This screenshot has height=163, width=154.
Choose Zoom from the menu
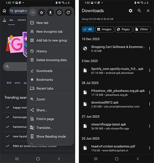click(51, 99)
